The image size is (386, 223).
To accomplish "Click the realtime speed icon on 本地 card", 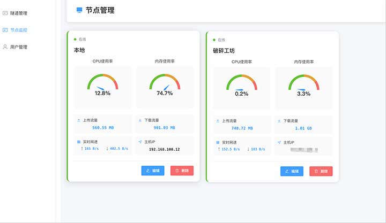I will (79, 142).
